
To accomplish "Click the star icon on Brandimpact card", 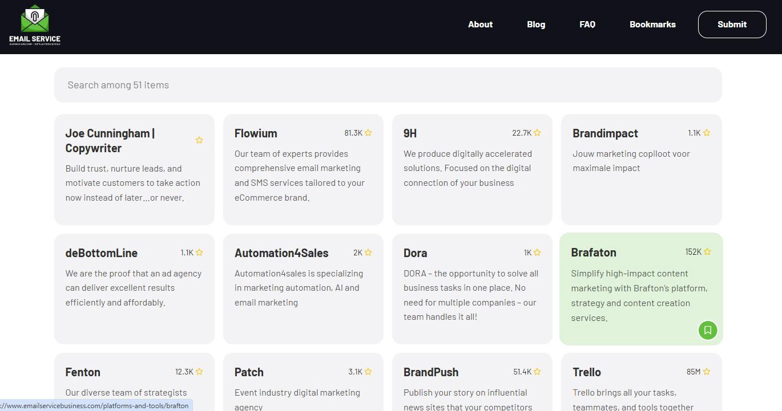I will point(707,133).
